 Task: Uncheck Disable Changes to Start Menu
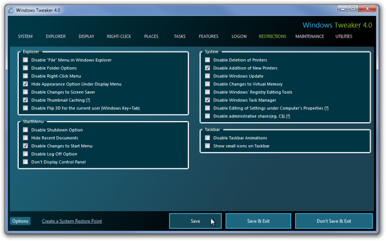tap(25, 146)
